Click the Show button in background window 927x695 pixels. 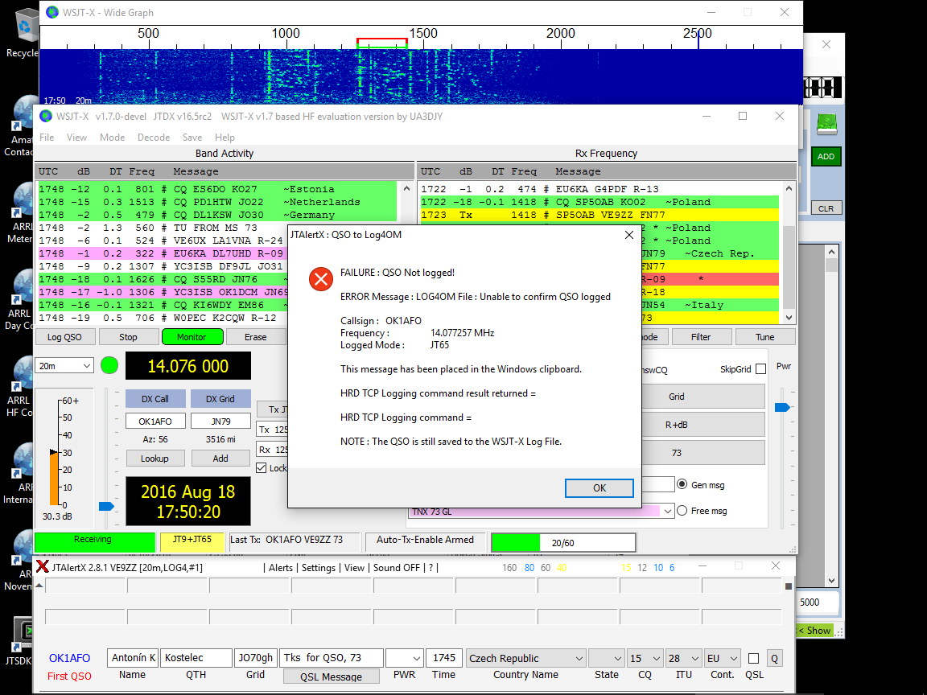pos(815,631)
